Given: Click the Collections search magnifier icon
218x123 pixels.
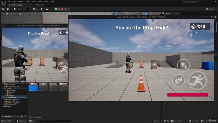Looking at the screenshot, I should (25, 117).
